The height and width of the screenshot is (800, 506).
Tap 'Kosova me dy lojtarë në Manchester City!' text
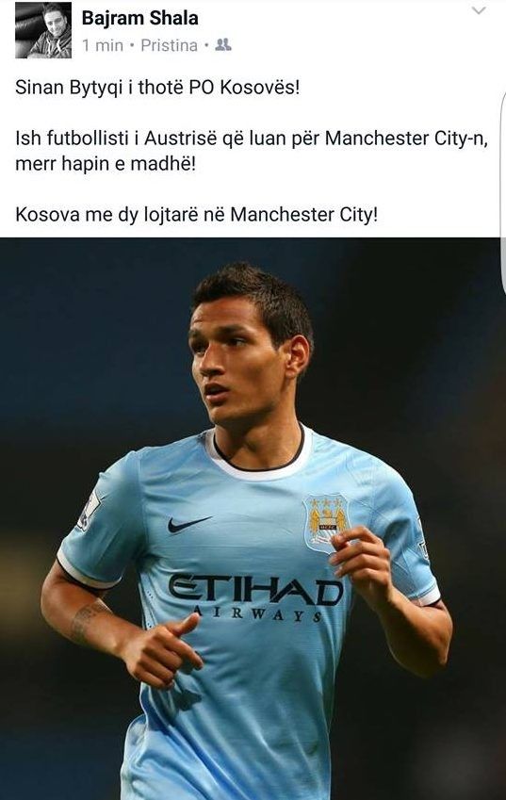coord(197,214)
